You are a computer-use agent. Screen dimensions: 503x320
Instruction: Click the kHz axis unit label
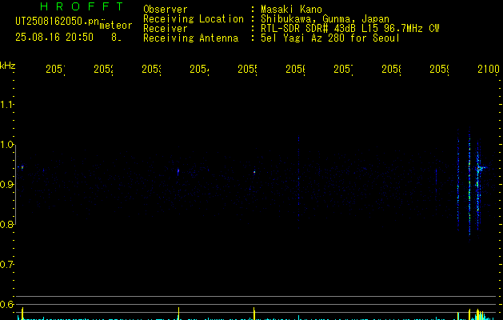pyautogui.click(x=8, y=66)
